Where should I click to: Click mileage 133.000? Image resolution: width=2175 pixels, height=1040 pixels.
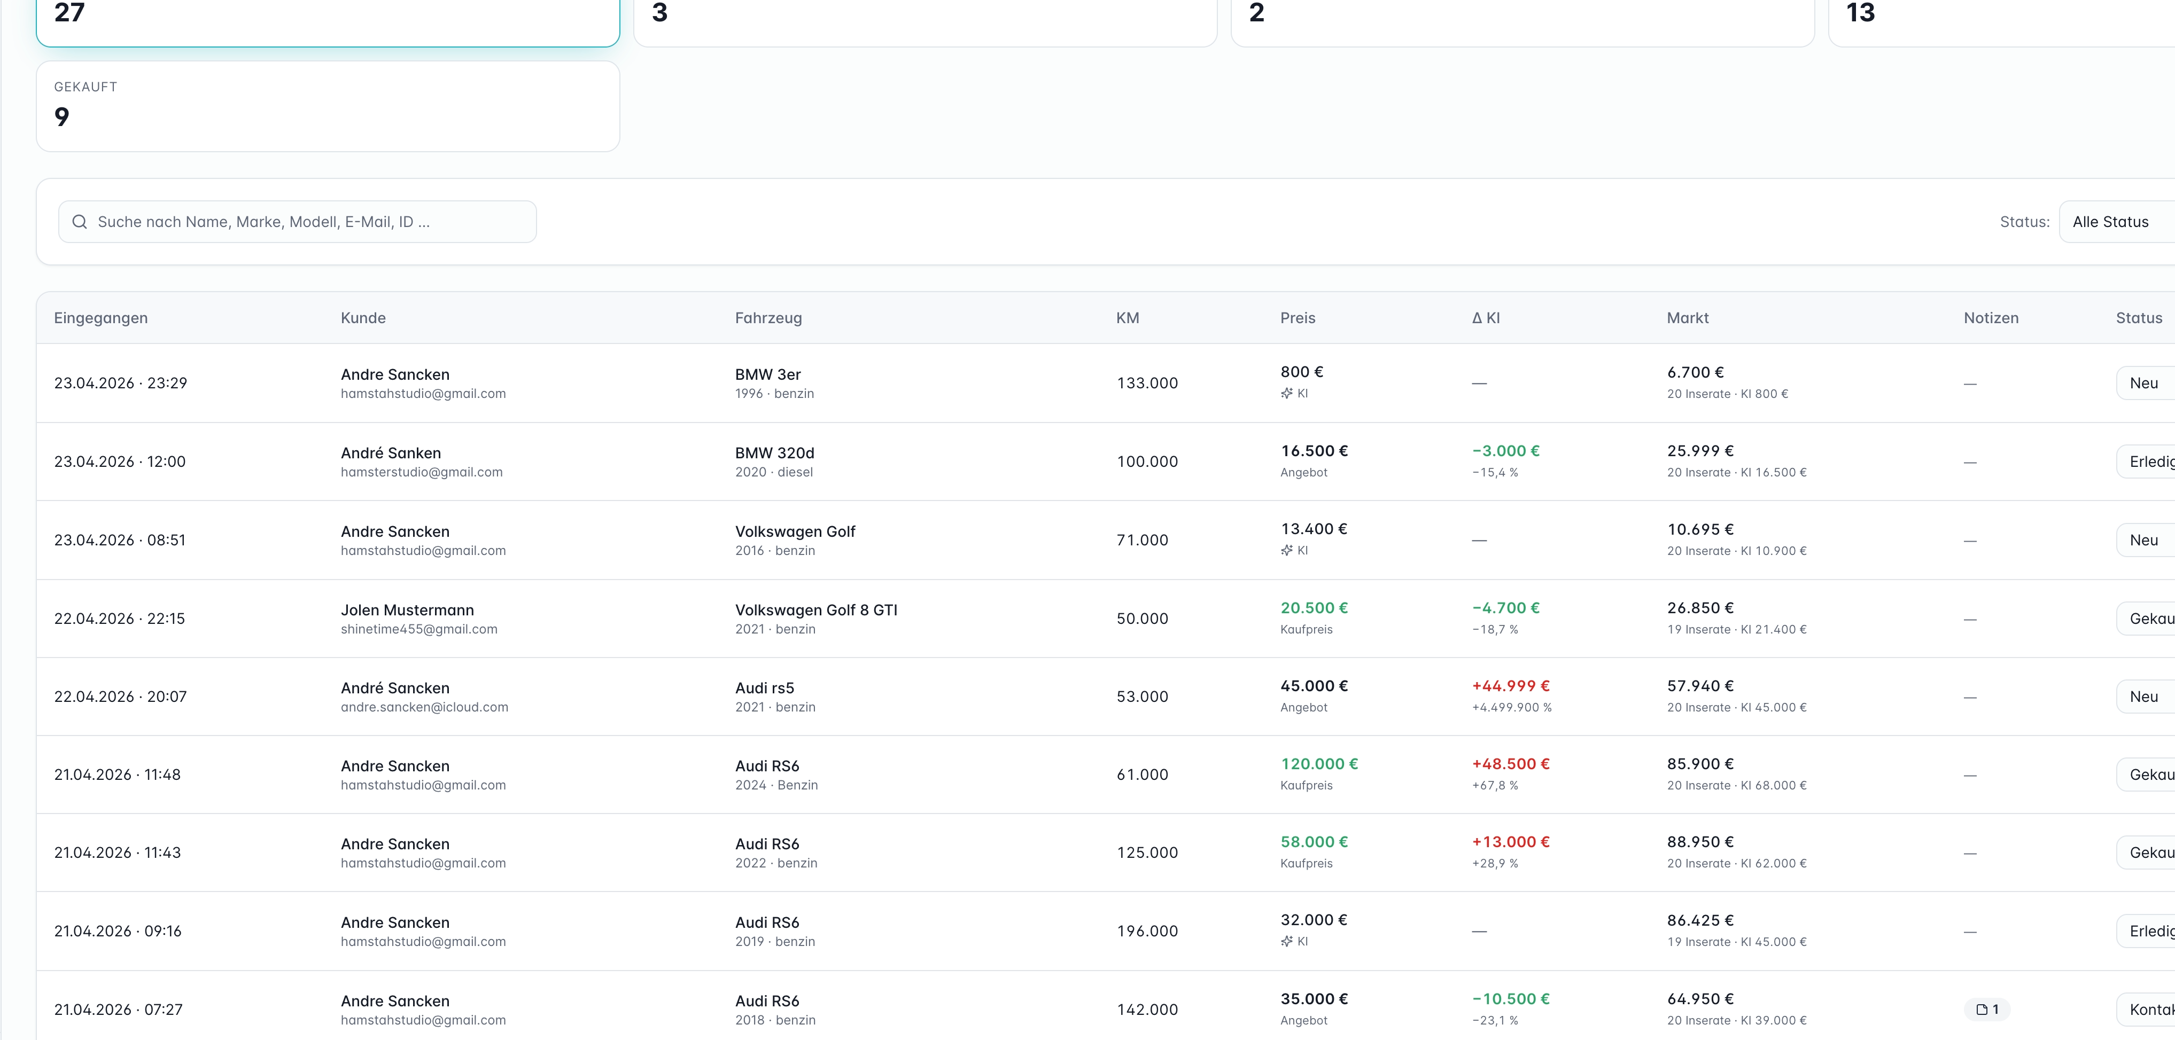(x=1147, y=383)
